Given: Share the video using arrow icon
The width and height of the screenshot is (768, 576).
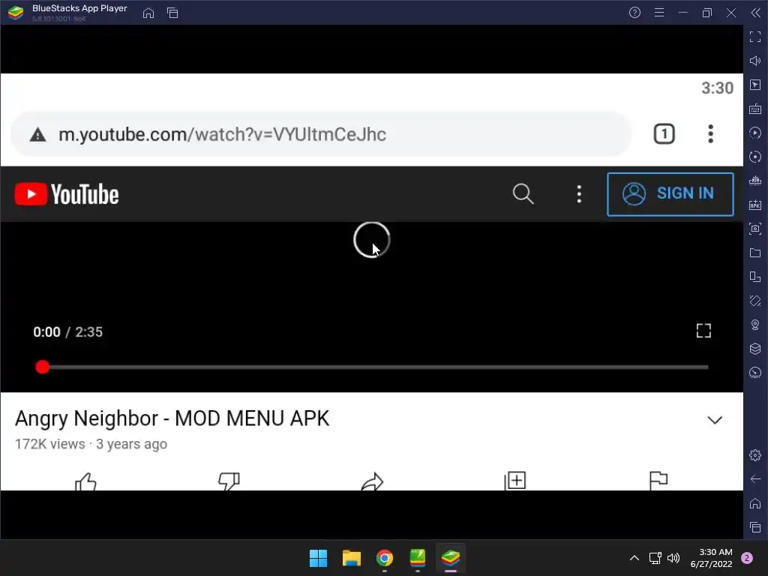Looking at the screenshot, I should [372, 481].
